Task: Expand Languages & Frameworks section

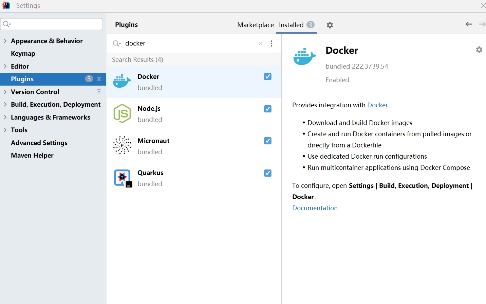Action: 5,117
